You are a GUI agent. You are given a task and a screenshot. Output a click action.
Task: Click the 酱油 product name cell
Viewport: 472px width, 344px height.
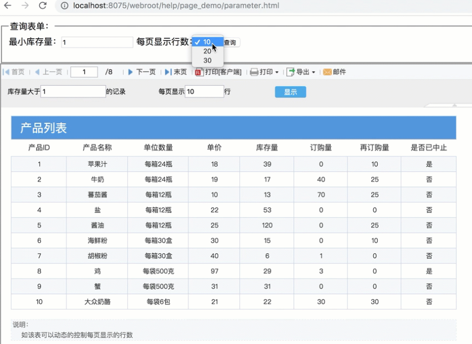98,225
